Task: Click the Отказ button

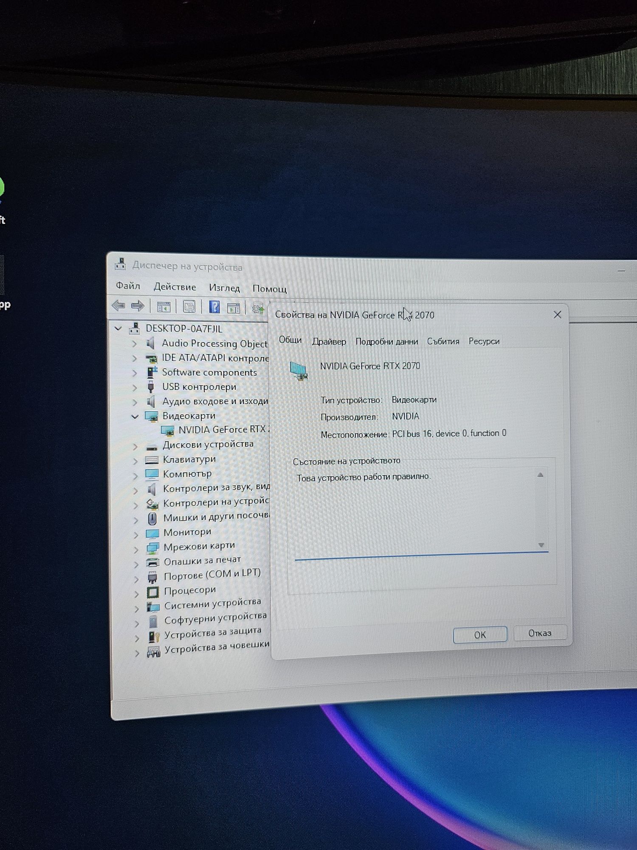Action: coord(540,633)
